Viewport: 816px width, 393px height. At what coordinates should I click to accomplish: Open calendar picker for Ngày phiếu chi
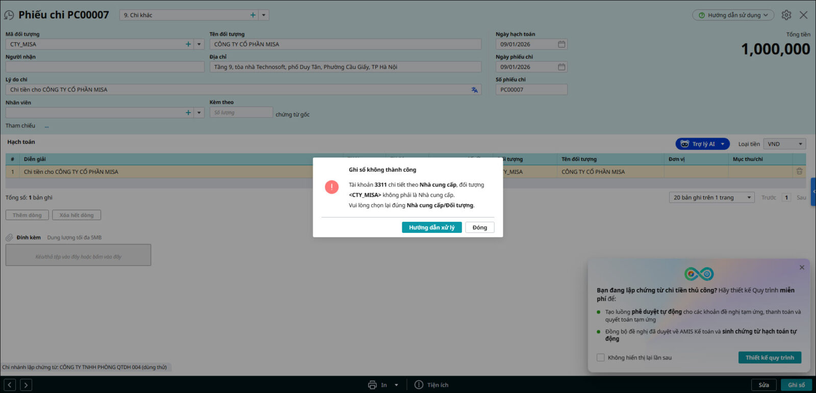562,67
